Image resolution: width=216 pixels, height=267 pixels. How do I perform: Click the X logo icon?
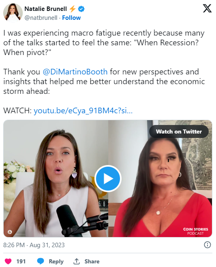(x=207, y=8)
